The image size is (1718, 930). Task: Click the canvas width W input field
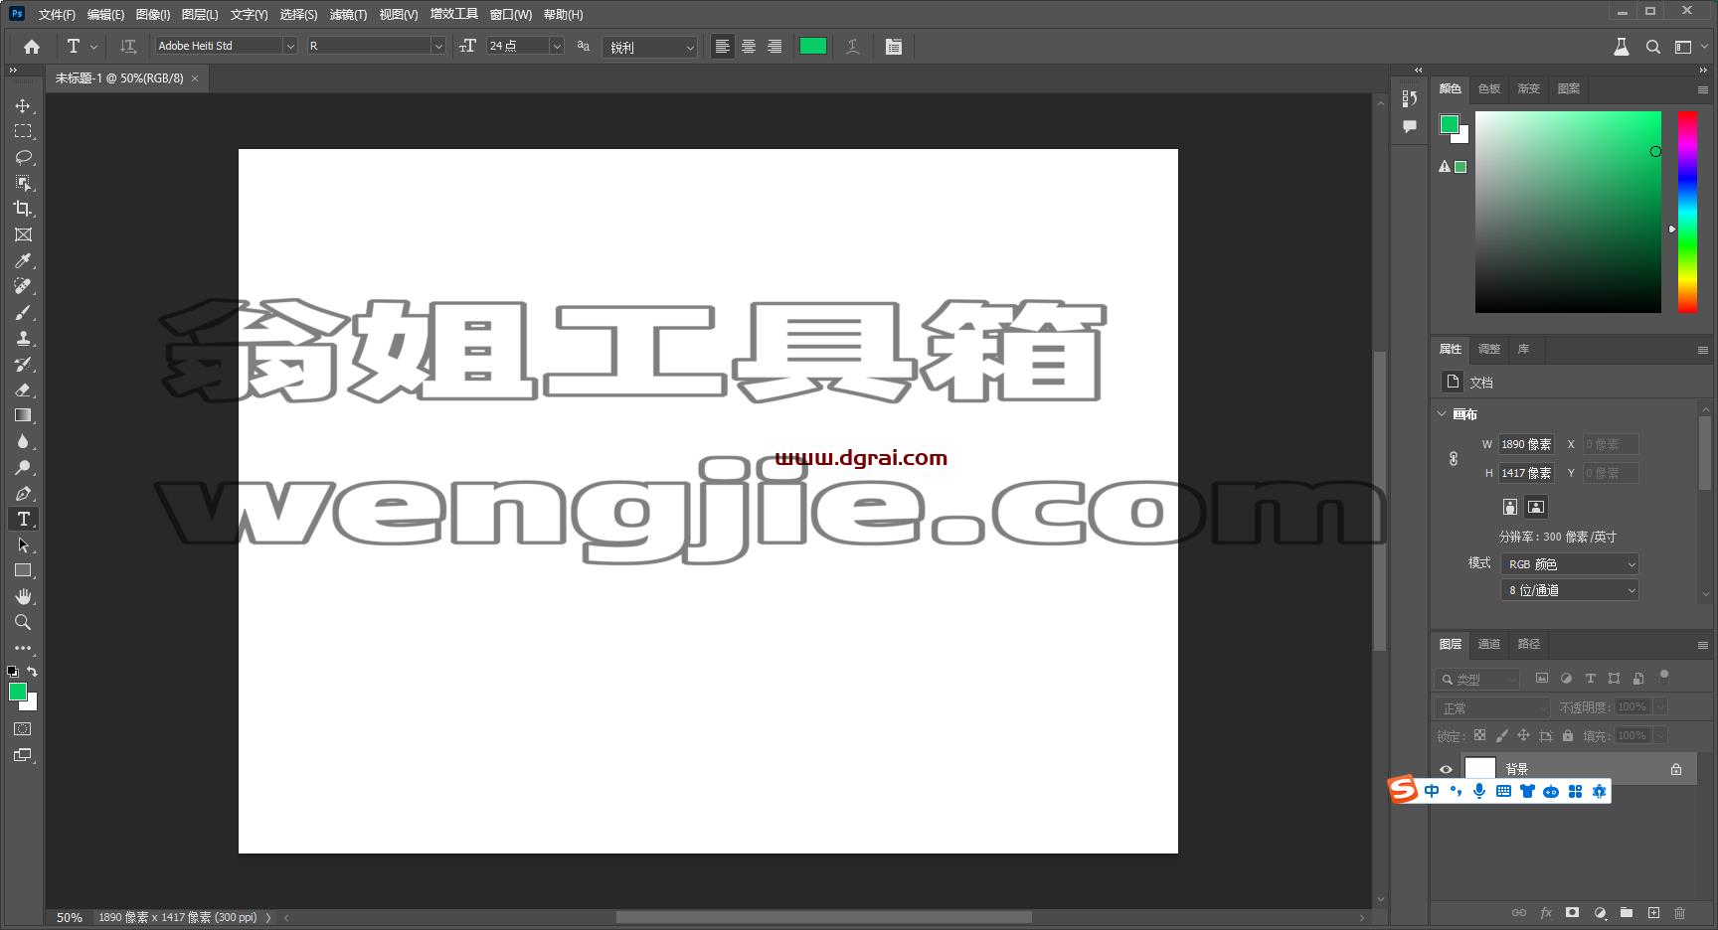[x=1527, y=444]
